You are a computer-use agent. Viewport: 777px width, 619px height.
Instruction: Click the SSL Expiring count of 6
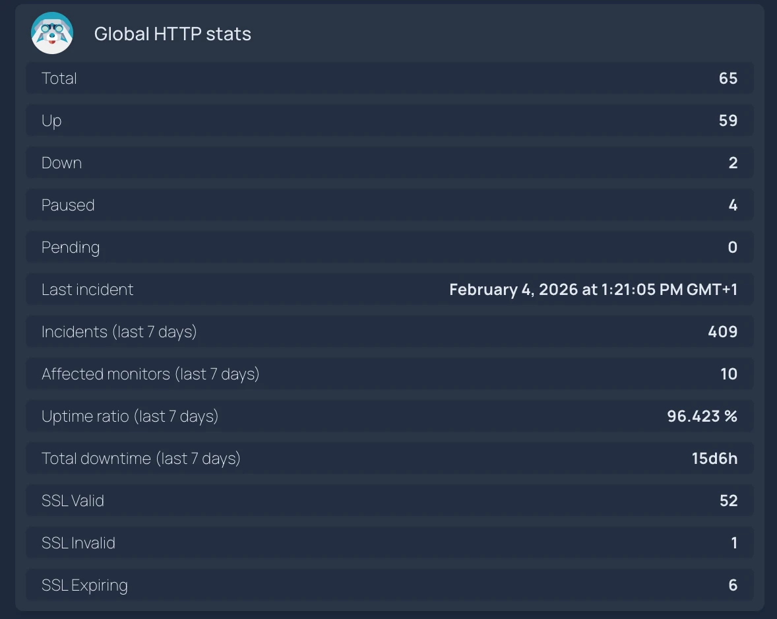(x=733, y=585)
